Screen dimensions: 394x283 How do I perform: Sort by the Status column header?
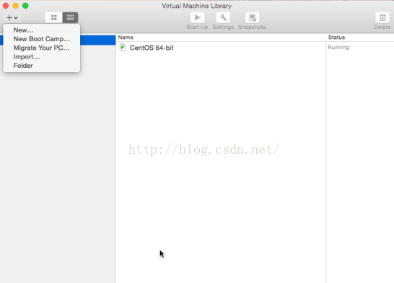point(360,38)
